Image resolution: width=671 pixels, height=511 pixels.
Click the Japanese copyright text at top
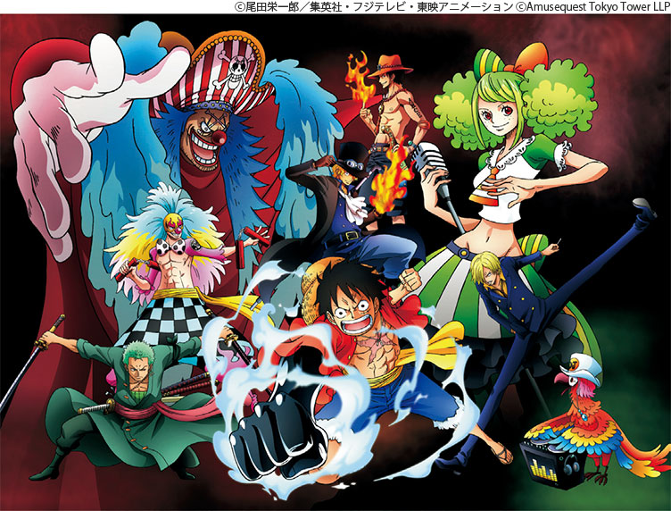coord(373,7)
